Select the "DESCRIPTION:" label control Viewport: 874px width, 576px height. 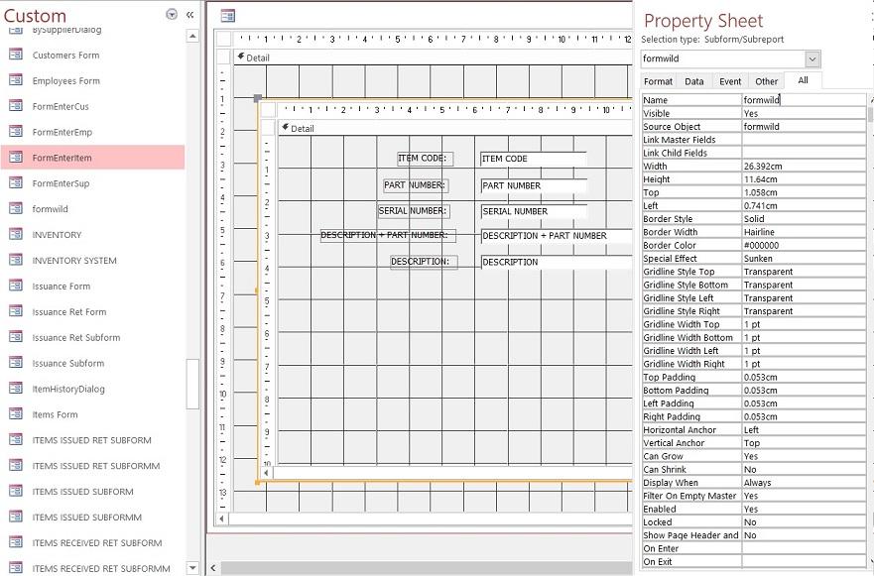[424, 262]
